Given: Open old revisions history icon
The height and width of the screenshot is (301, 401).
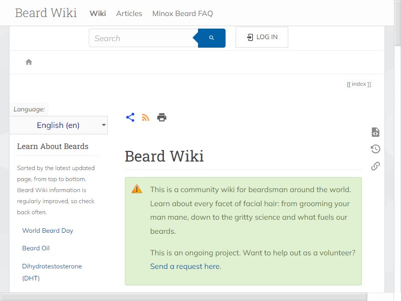Looking at the screenshot, I should click(375, 149).
